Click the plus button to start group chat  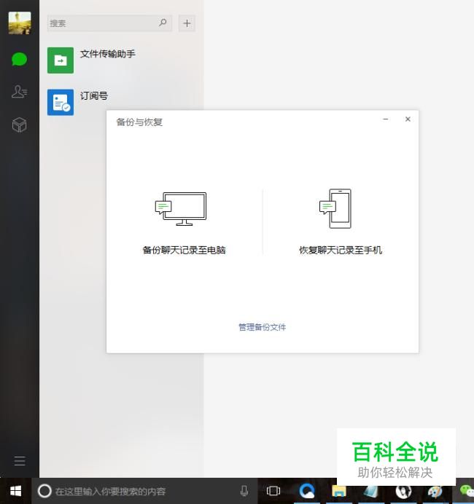[187, 23]
